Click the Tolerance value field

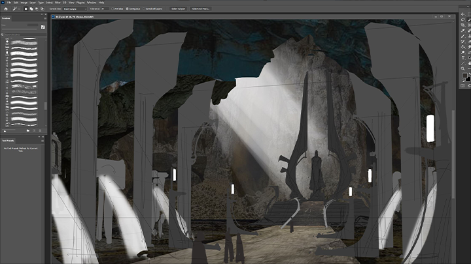tap(105, 9)
